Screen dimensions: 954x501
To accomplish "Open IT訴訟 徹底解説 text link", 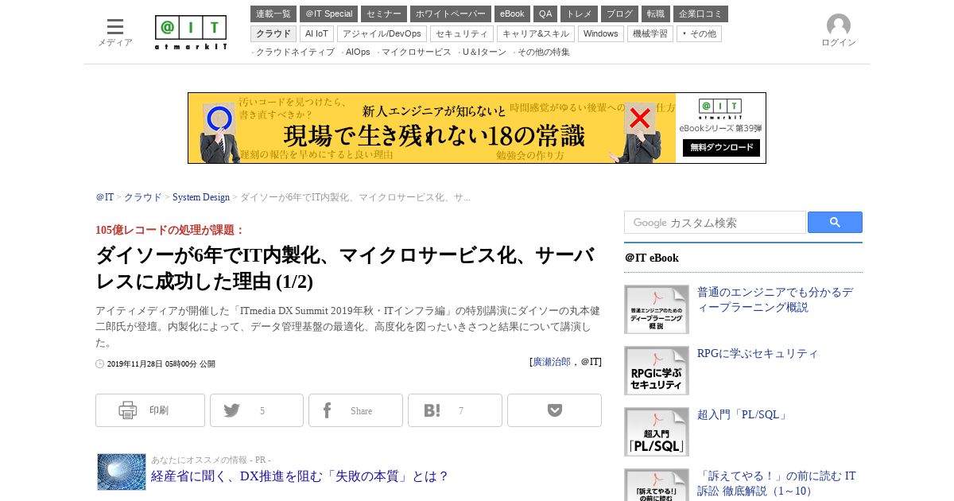I will tap(777, 484).
